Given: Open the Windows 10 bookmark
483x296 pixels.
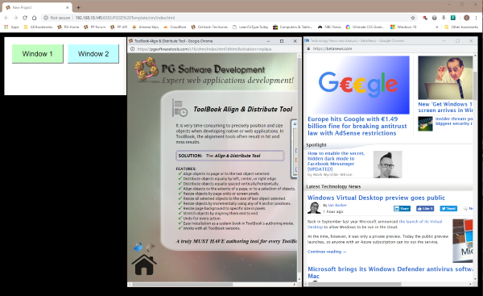Looking at the screenshot, I should coord(403,27).
